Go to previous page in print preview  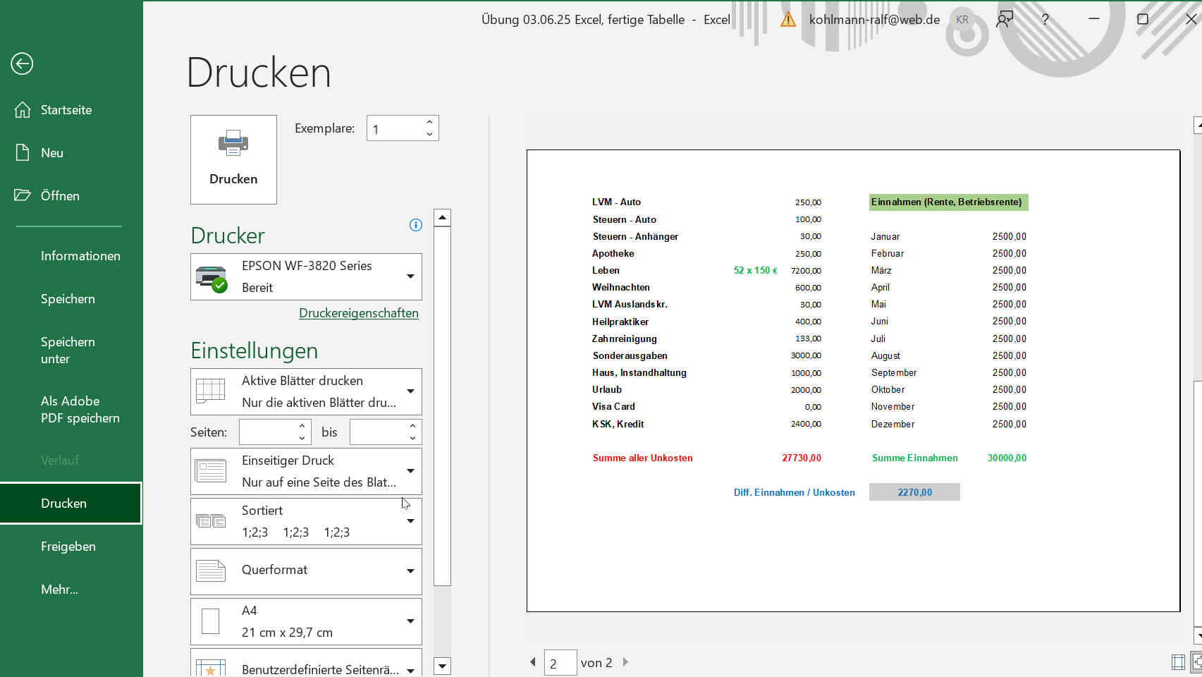tap(533, 662)
